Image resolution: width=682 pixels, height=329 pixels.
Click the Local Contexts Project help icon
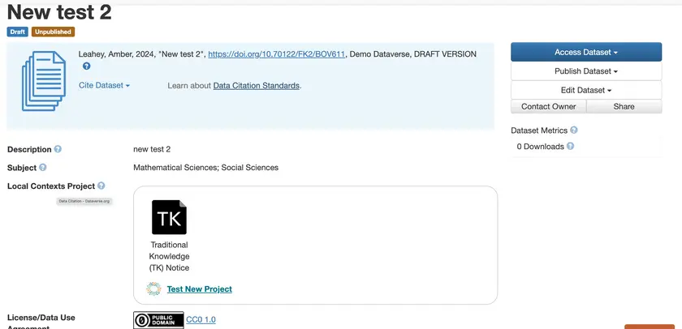tap(101, 186)
